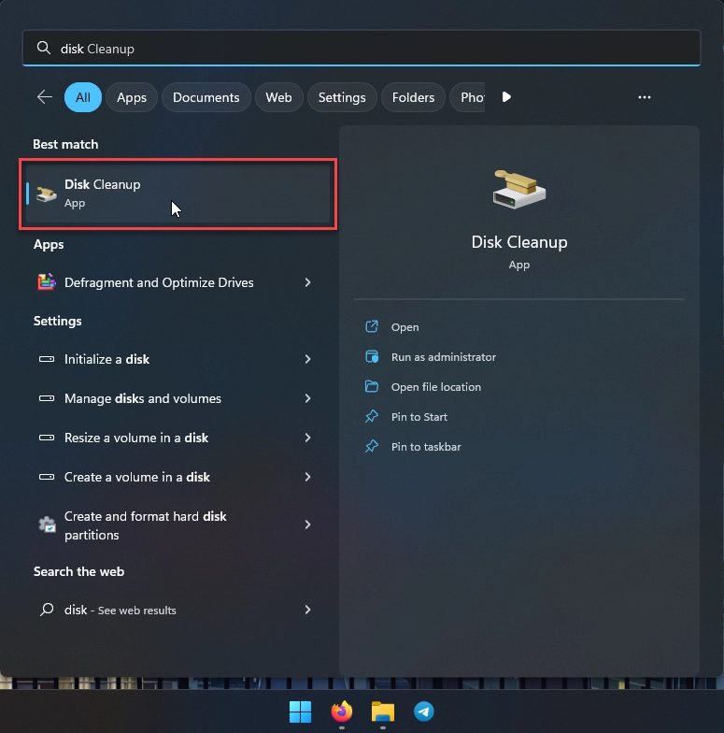Expand the disk web results chevron

click(x=307, y=610)
